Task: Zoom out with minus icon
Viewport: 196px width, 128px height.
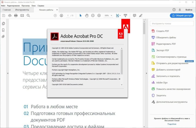Action: [x=93, y=15]
